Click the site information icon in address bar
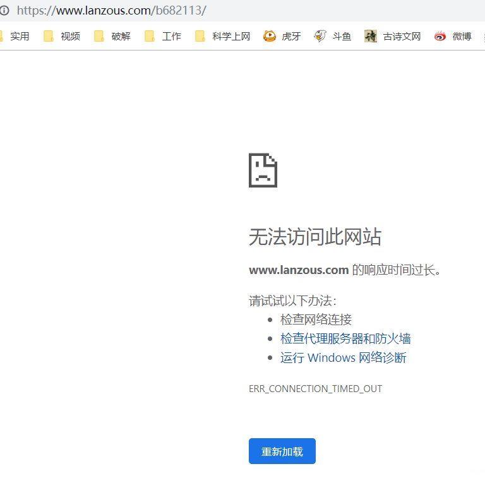Screen dimensions: 485x483 coord(4,10)
